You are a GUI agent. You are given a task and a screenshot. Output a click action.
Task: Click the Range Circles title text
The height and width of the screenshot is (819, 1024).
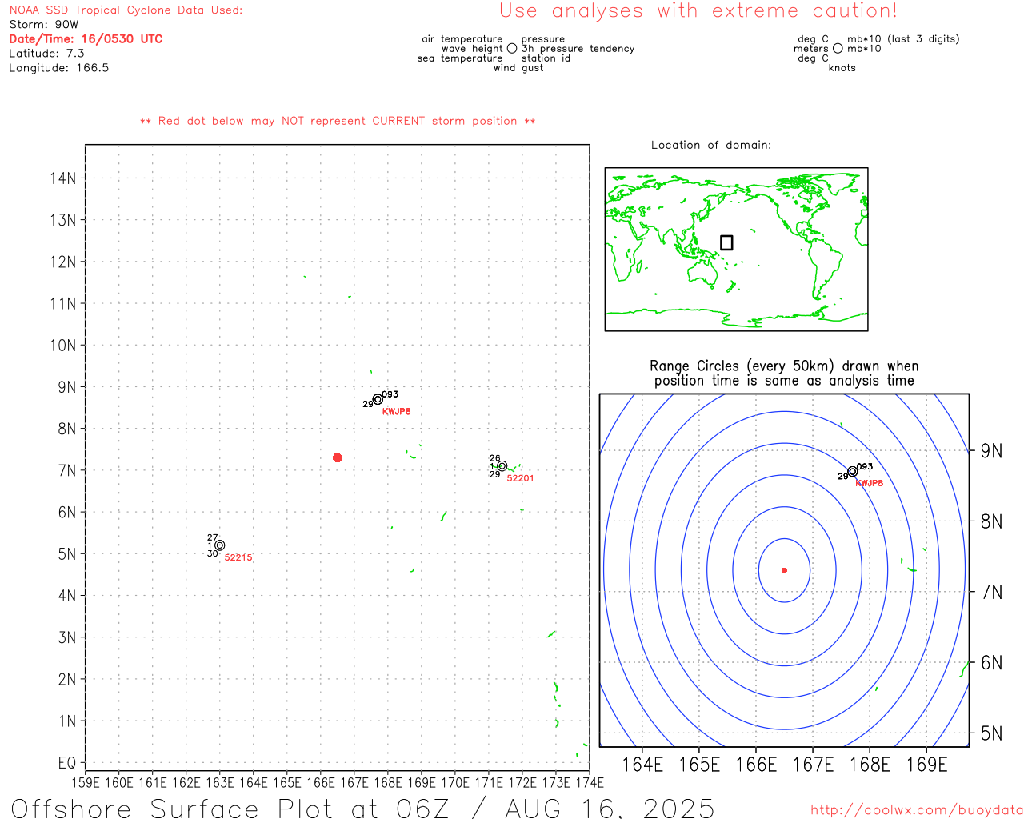coord(784,373)
